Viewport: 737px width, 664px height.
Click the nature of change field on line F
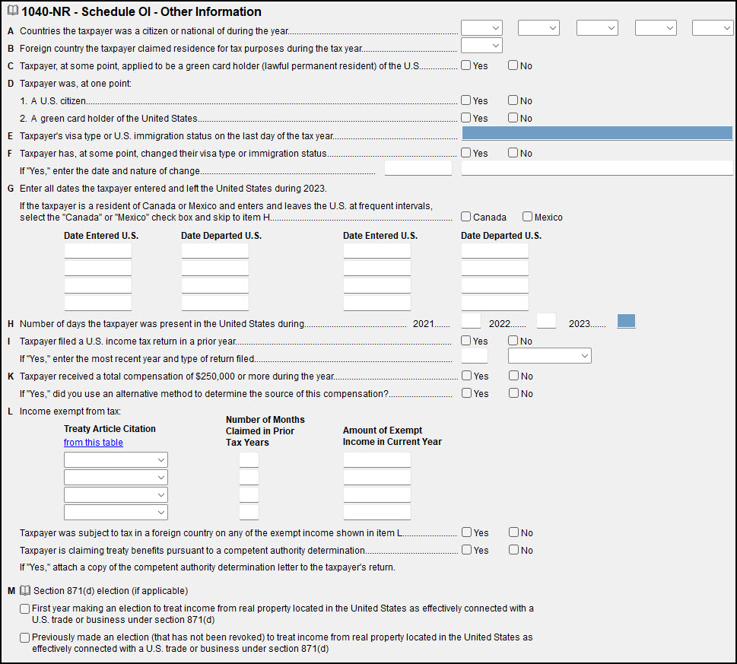(x=597, y=168)
